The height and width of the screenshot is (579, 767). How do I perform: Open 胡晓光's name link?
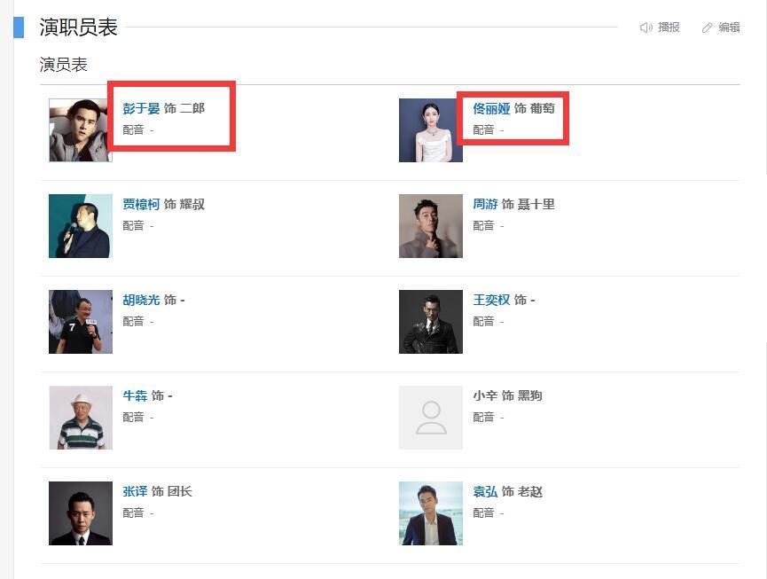pos(141,300)
